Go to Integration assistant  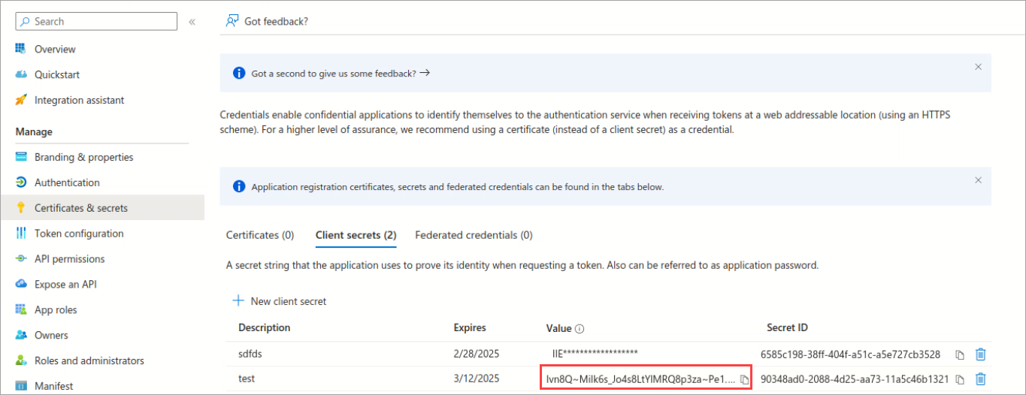tap(79, 101)
